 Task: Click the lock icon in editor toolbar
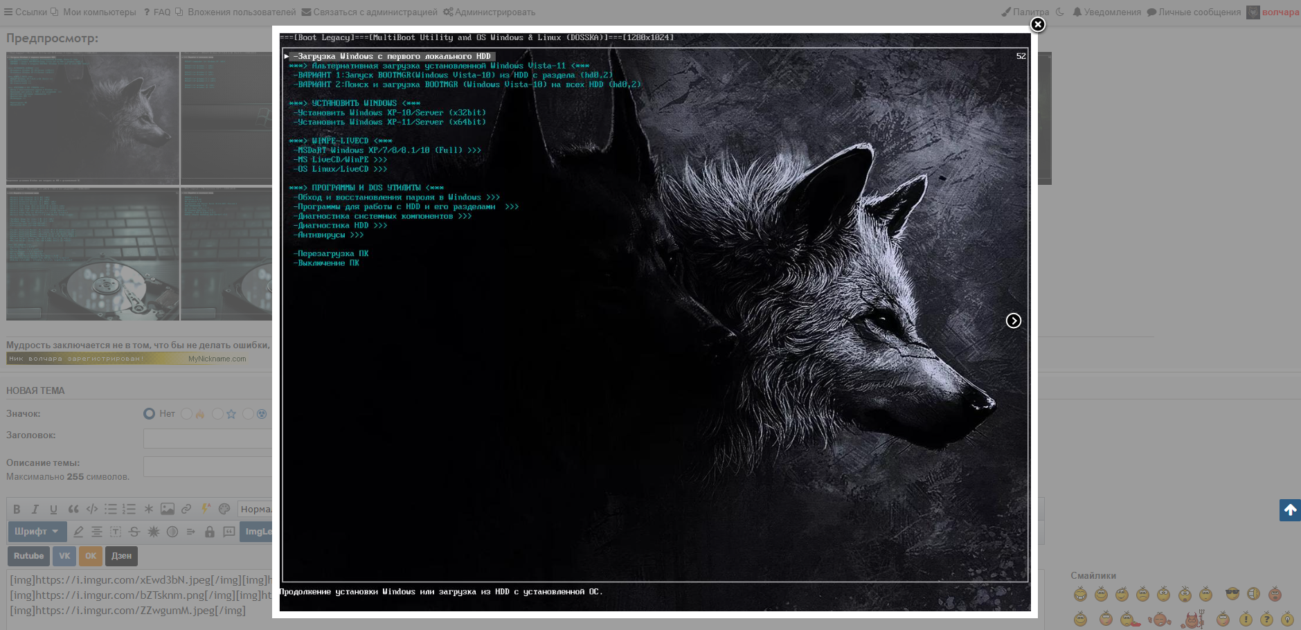pos(209,532)
